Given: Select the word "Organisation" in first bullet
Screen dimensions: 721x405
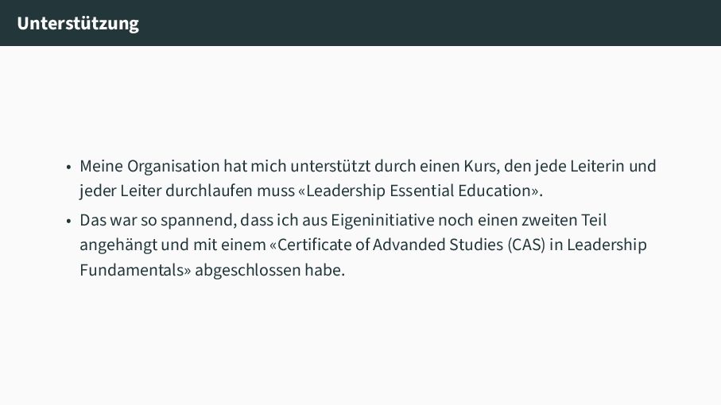Looking at the screenshot, I should (173, 166).
